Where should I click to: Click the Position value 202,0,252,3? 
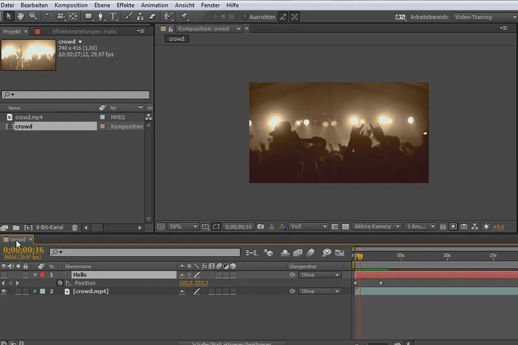pyautogui.click(x=193, y=283)
